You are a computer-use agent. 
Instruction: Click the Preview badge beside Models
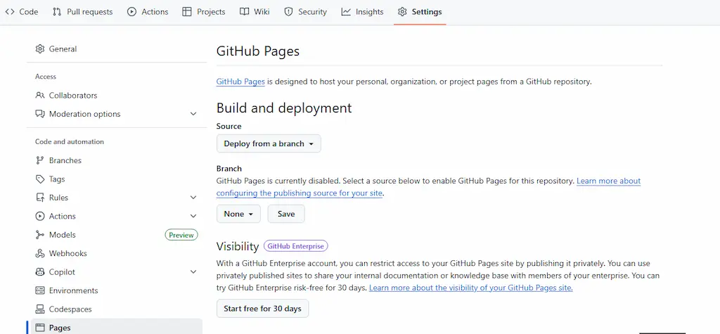coord(181,235)
